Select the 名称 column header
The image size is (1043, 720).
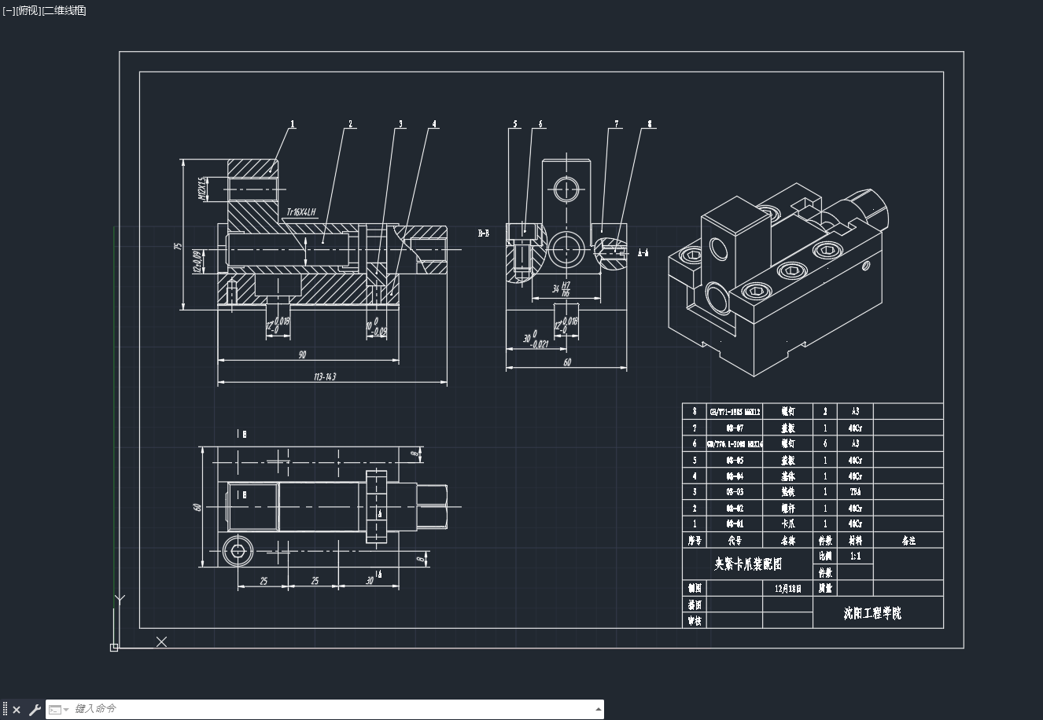click(x=788, y=540)
